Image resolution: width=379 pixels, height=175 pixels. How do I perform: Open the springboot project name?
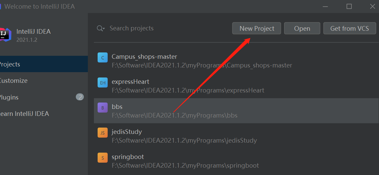pyautogui.click(x=128, y=157)
